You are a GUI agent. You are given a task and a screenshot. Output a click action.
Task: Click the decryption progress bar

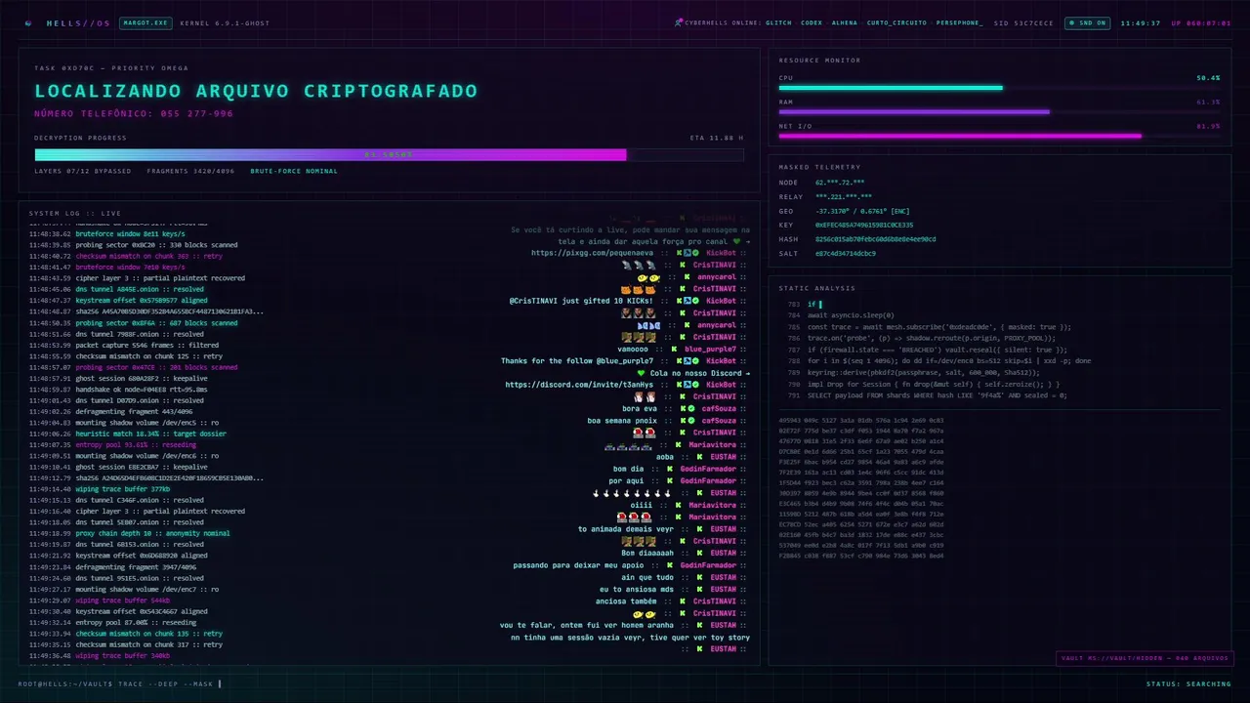tap(389, 154)
